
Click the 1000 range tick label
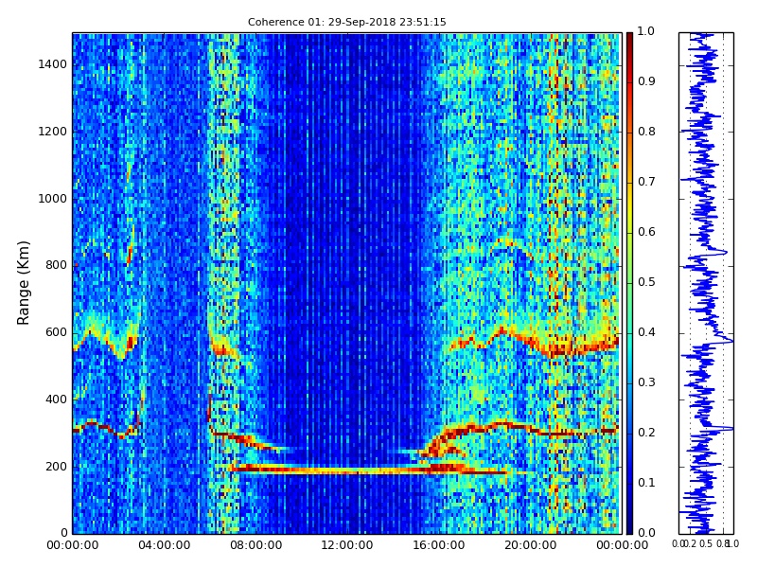tap(52, 199)
